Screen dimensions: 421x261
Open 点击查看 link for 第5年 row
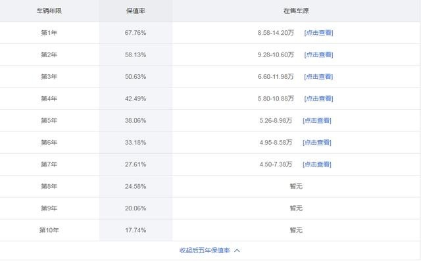[317, 121]
